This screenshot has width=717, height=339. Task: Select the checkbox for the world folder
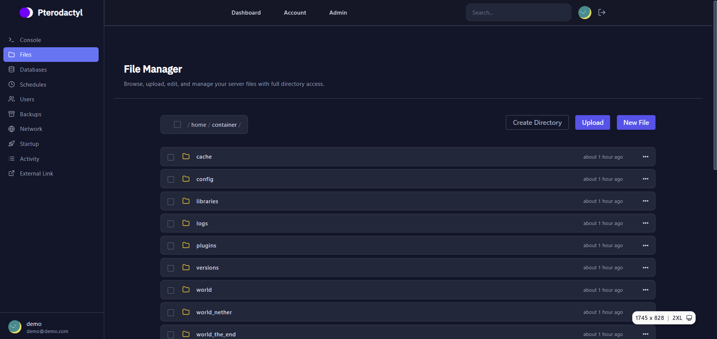click(x=171, y=290)
